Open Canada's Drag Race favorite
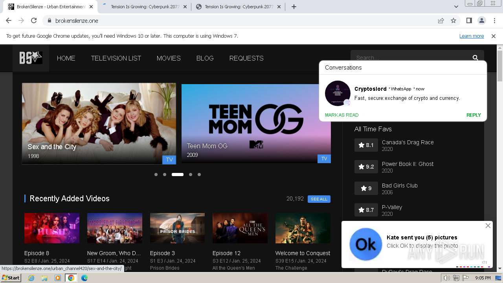This screenshot has height=283, width=503. click(x=408, y=142)
